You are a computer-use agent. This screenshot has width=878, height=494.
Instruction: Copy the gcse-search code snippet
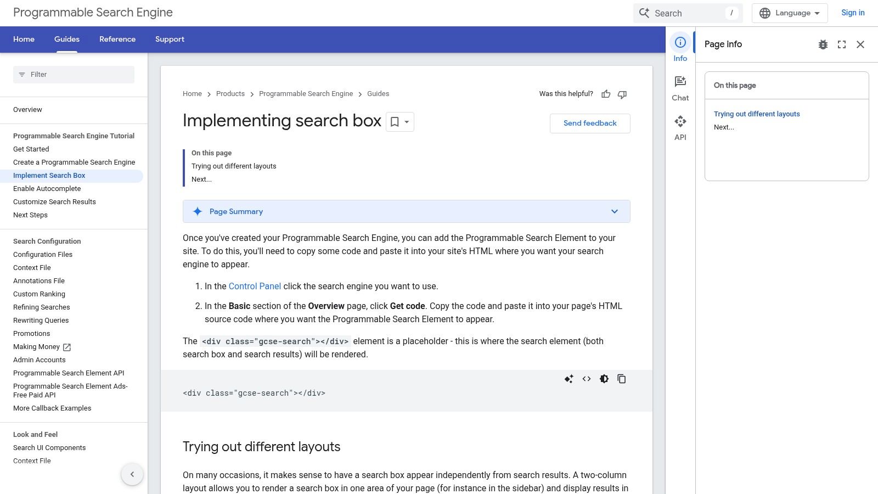(622, 379)
